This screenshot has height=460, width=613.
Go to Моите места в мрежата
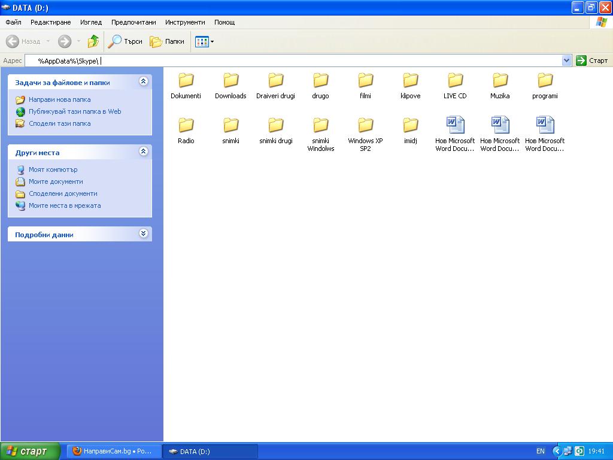(x=65, y=206)
